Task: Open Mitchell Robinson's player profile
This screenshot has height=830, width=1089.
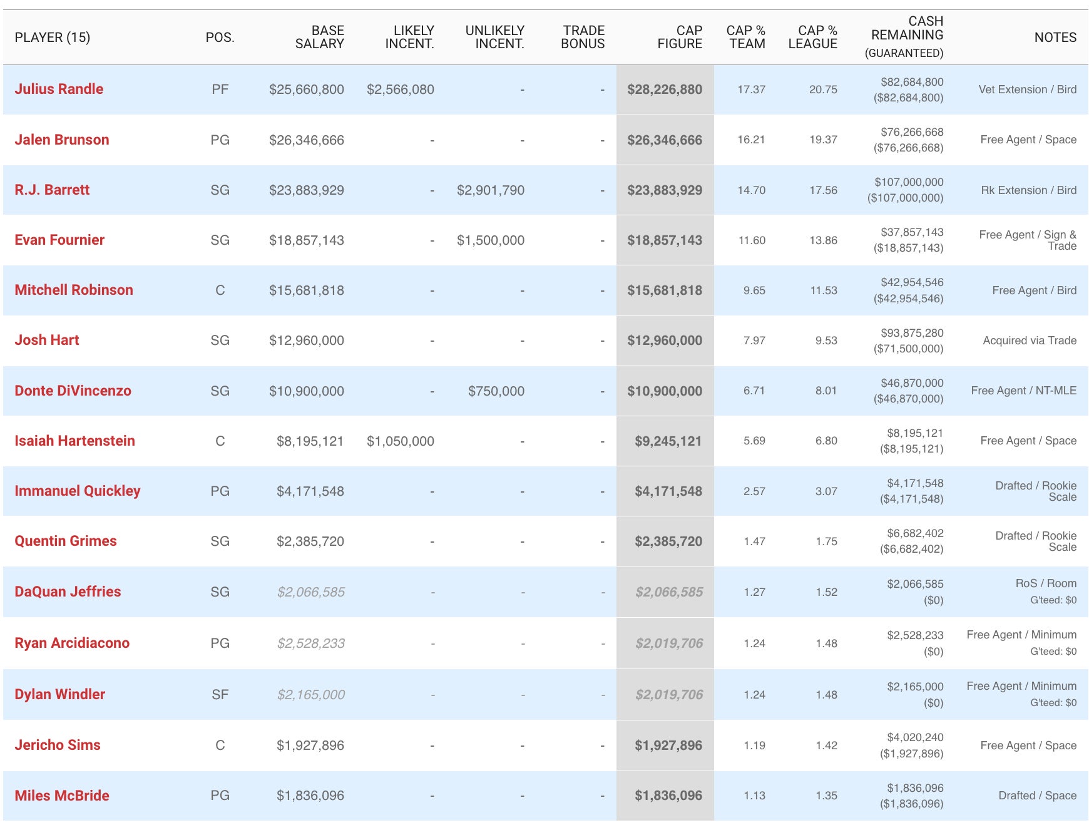Action: point(73,290)
